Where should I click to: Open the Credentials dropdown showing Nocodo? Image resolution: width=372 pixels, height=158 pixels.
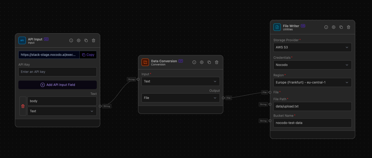click(312, 65)
